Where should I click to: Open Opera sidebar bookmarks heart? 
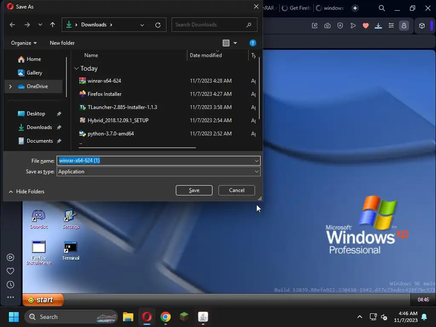click(10, 271)
